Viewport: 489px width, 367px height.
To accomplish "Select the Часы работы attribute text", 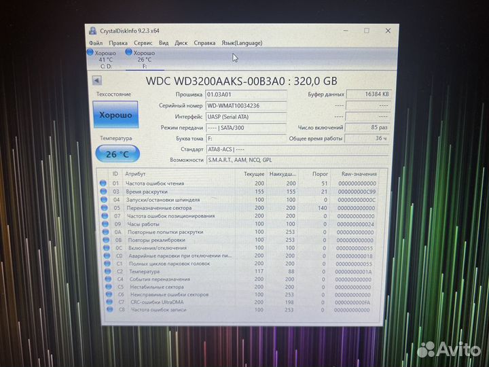I will coord(143,224).
